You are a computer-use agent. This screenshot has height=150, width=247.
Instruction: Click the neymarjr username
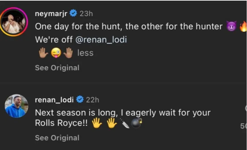51,13
